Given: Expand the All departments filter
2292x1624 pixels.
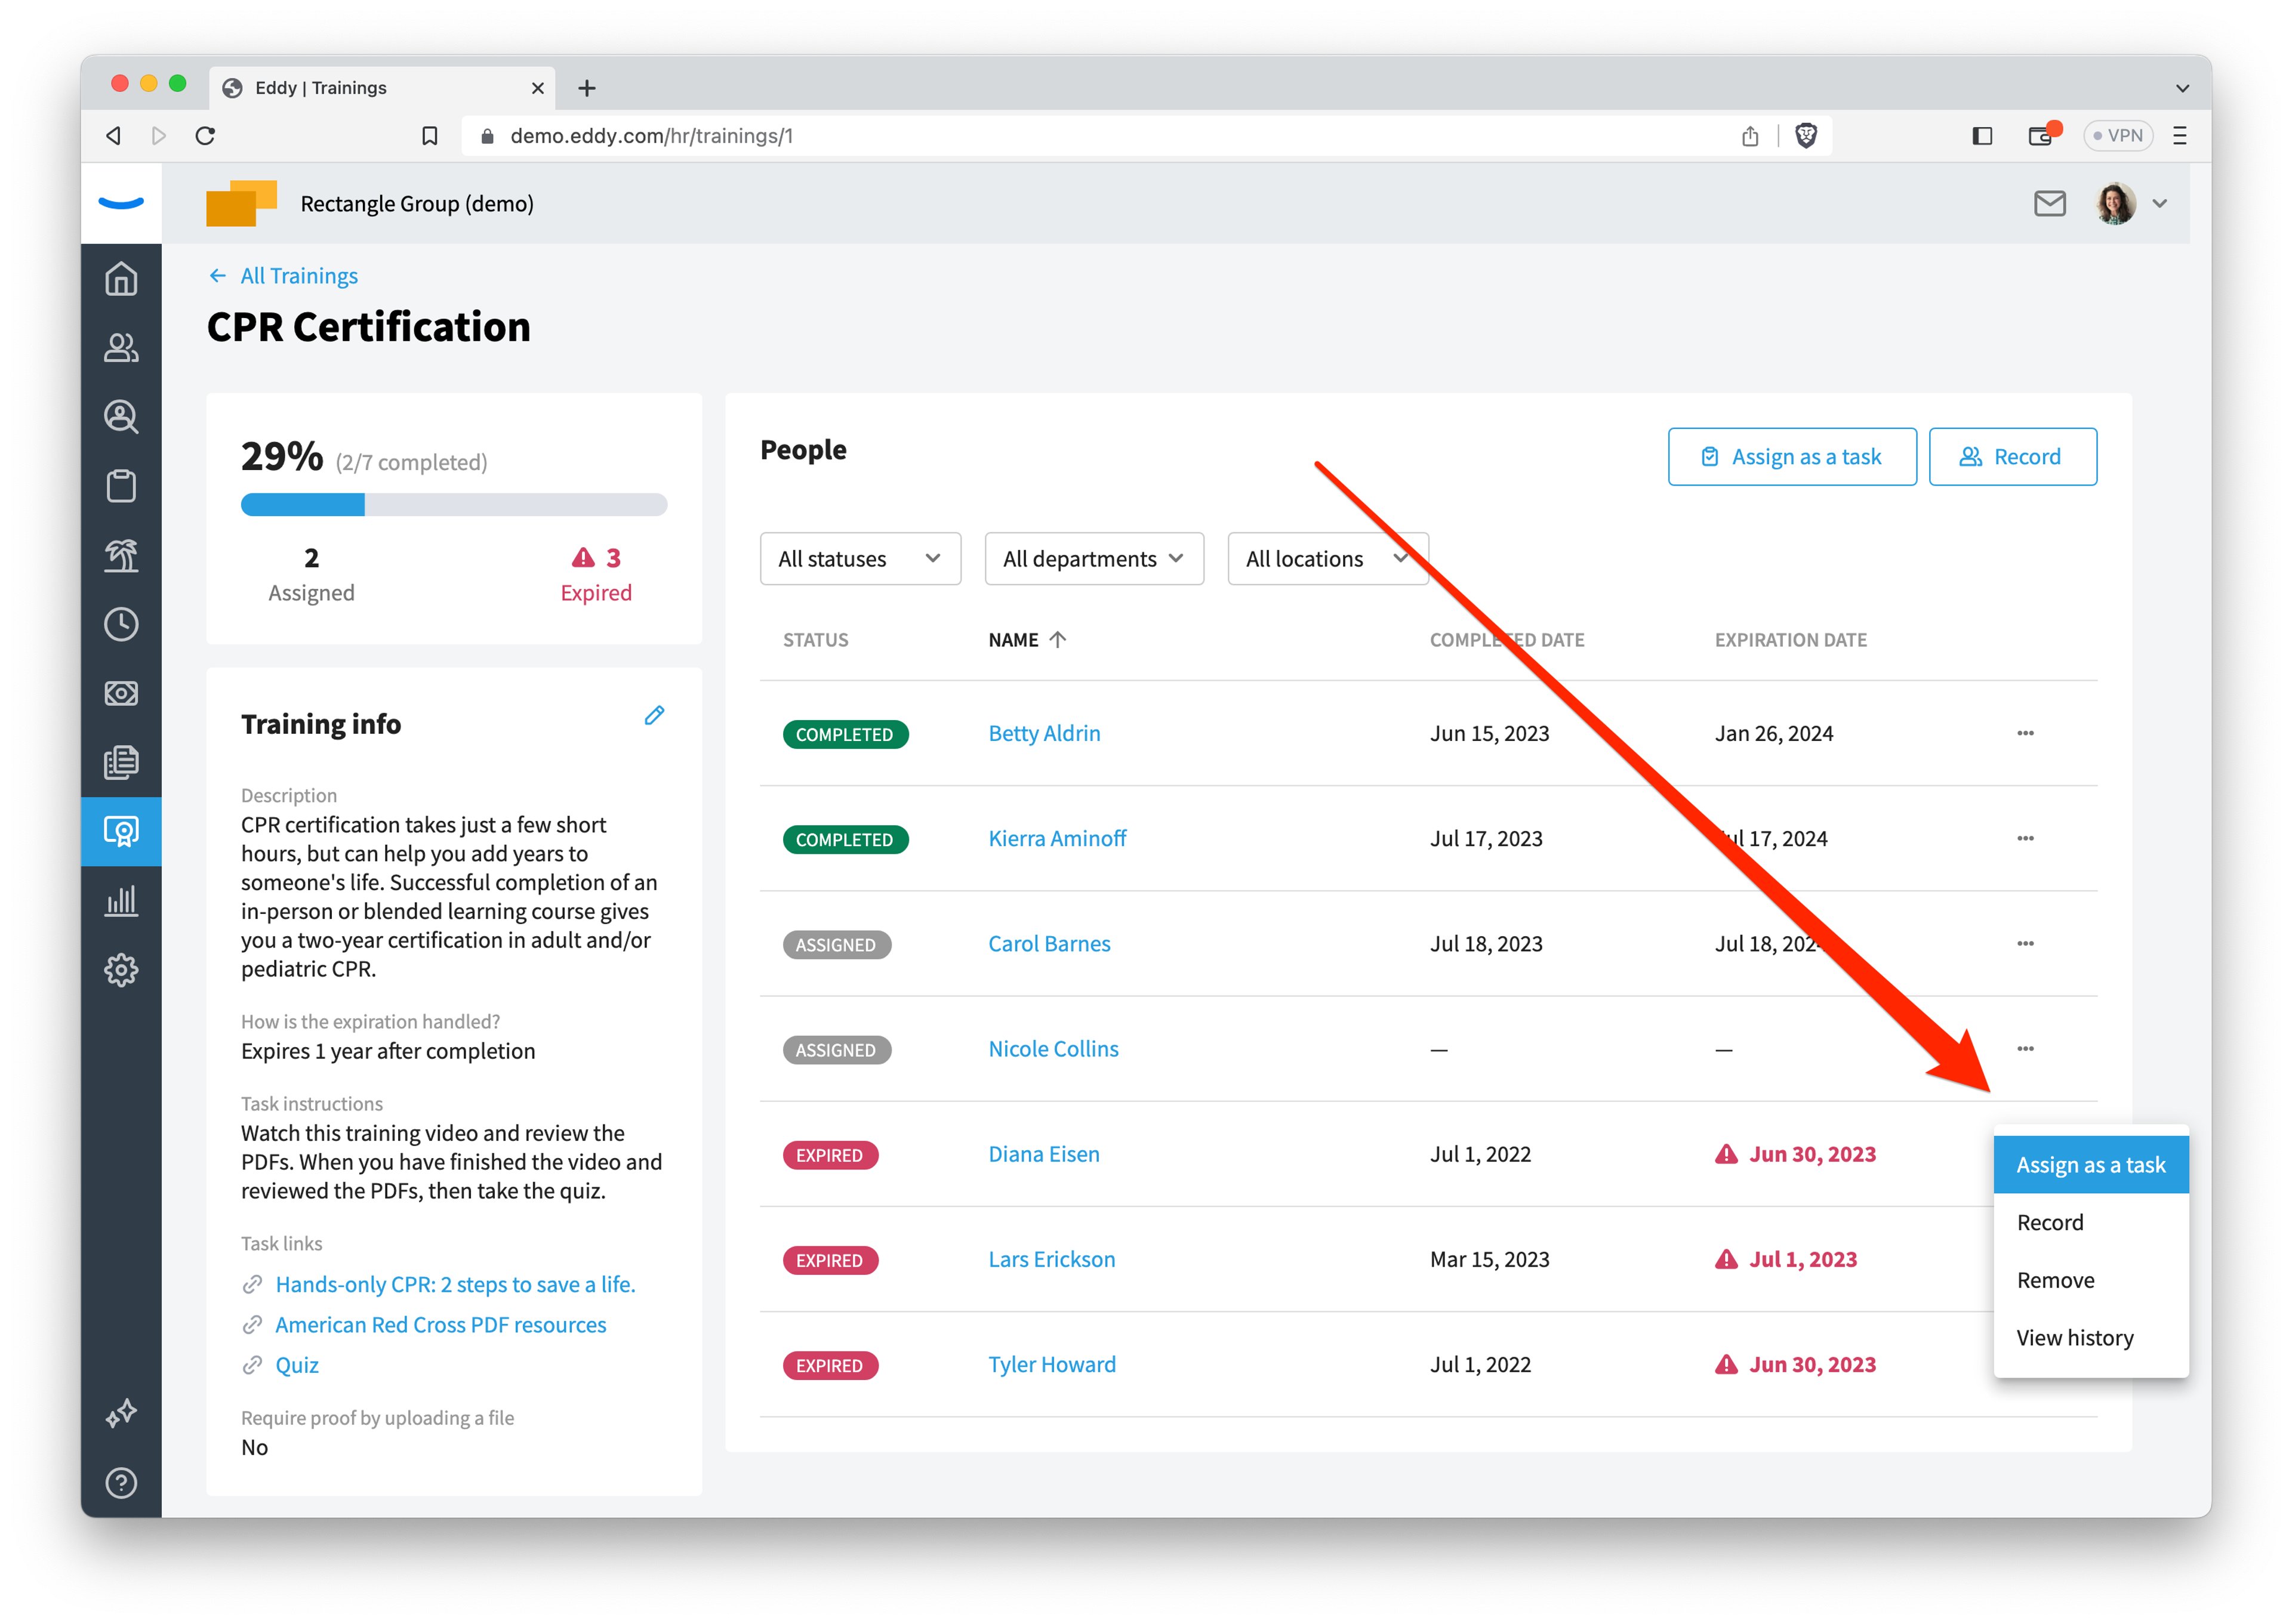Looking at the screenshot, I should 1093,558.
